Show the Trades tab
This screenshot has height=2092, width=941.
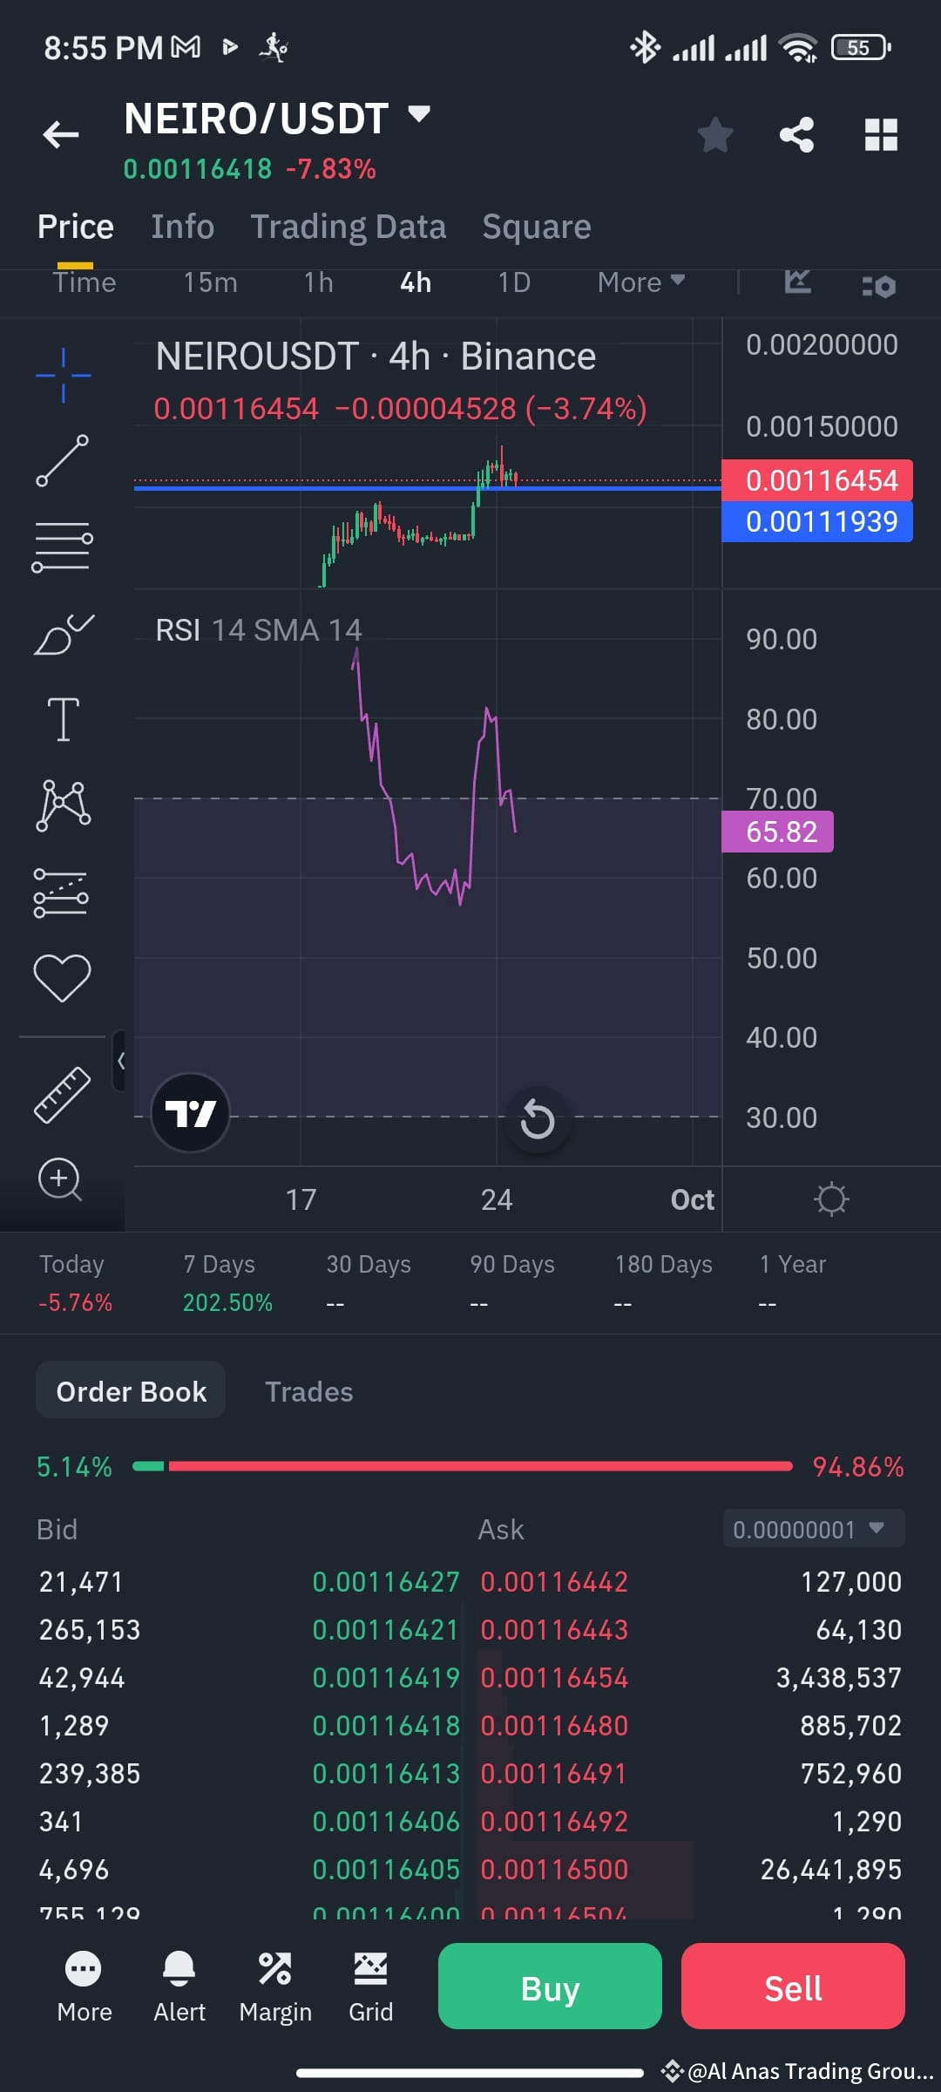click(309, 1391)
